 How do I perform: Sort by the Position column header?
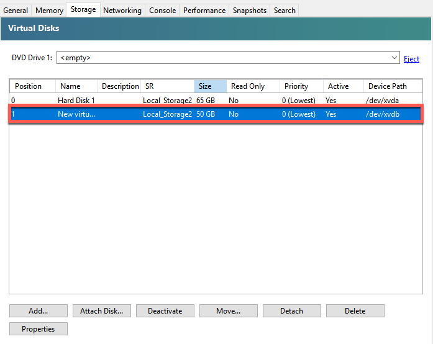pyautogui.click(x=32, y=86)
